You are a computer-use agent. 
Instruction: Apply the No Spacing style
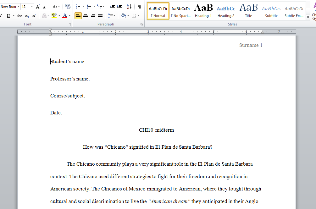click(x=181, y=11)
